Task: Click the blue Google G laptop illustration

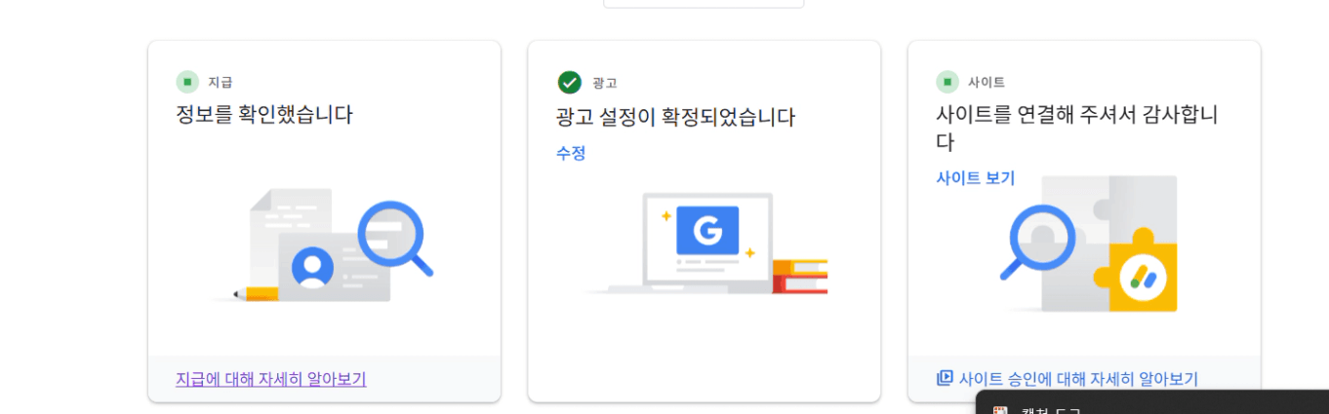Action: click(707, 230)
